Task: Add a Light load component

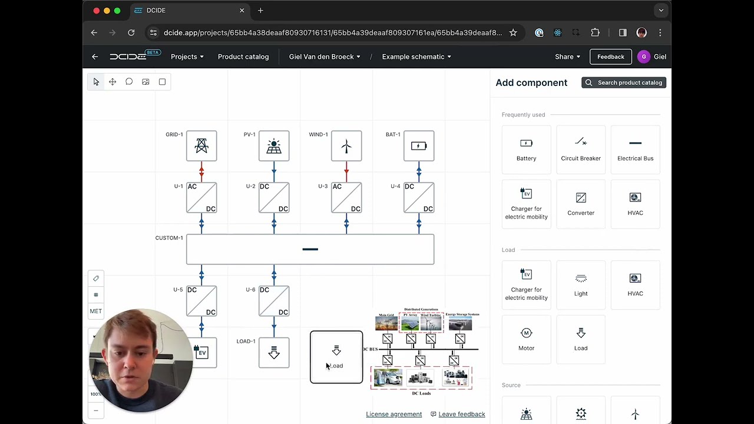Action: (x=581, y=285)
